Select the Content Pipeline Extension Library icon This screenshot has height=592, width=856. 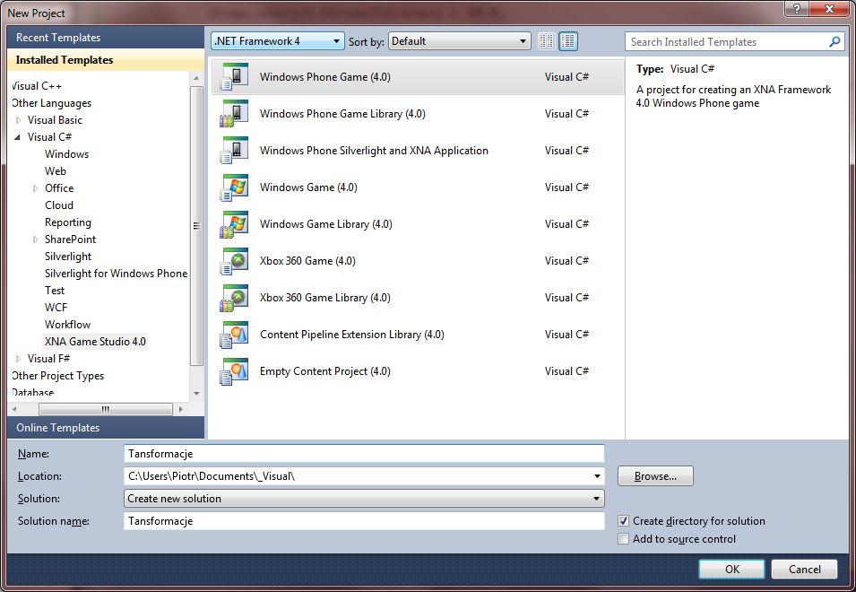(x=234, y=335)
